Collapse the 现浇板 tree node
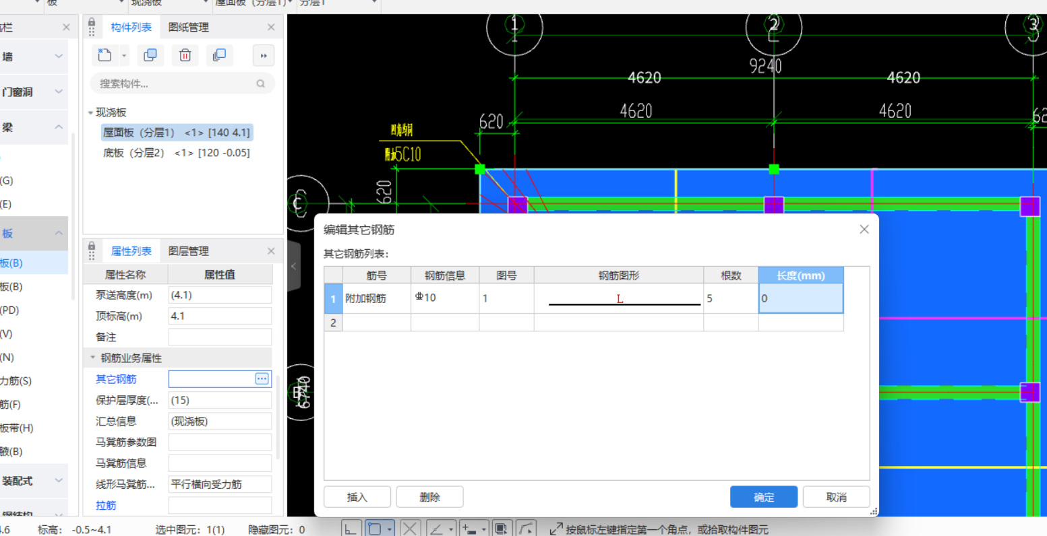Image resolution: width=1047 pixels, height=536 pixels. (x=91, y=112)
